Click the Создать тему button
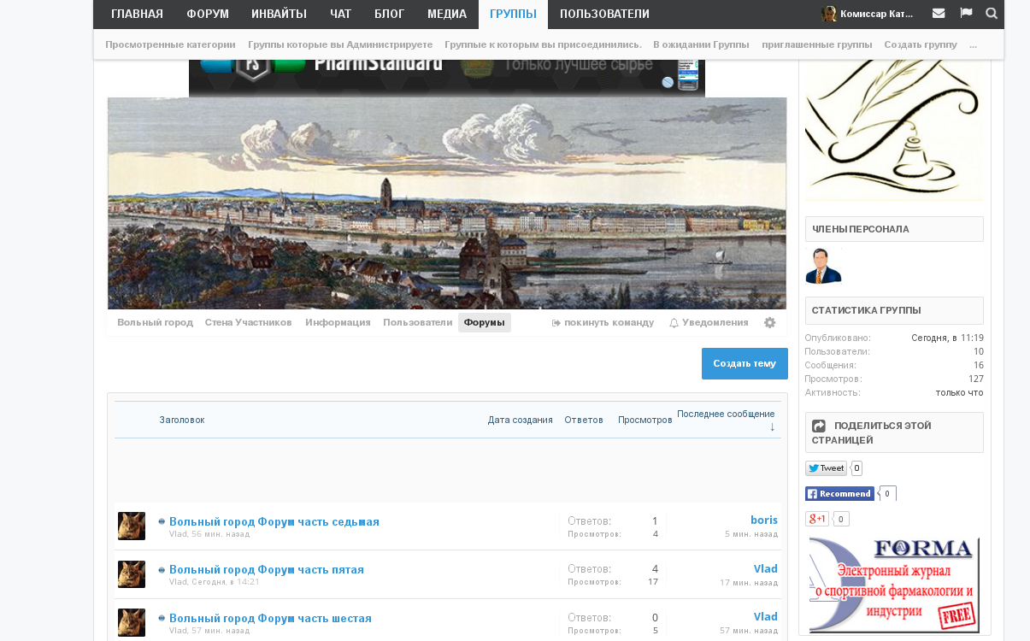 coord(745,363)
